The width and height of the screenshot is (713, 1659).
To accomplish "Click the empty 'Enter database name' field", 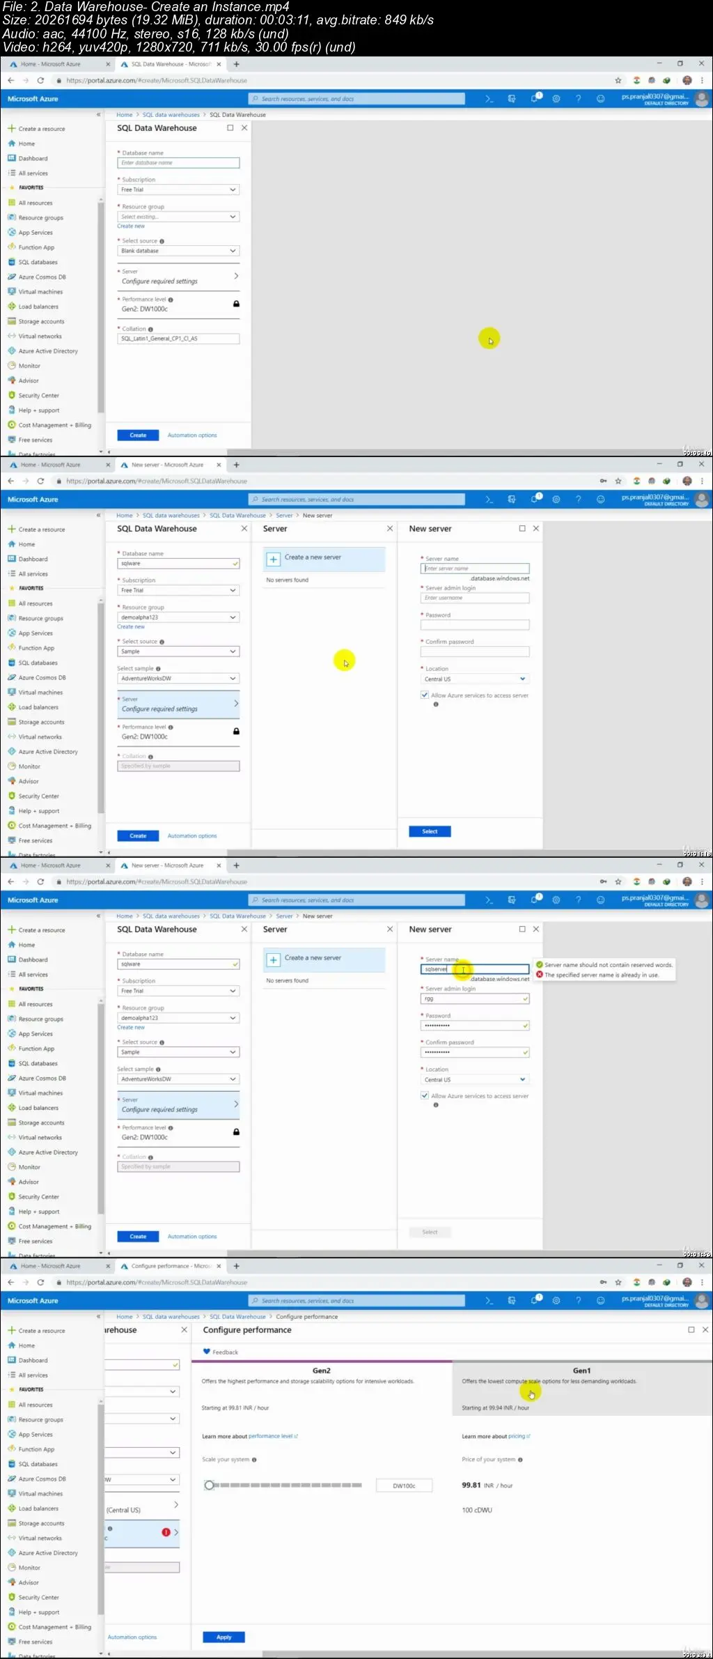I will click(178, 163).
